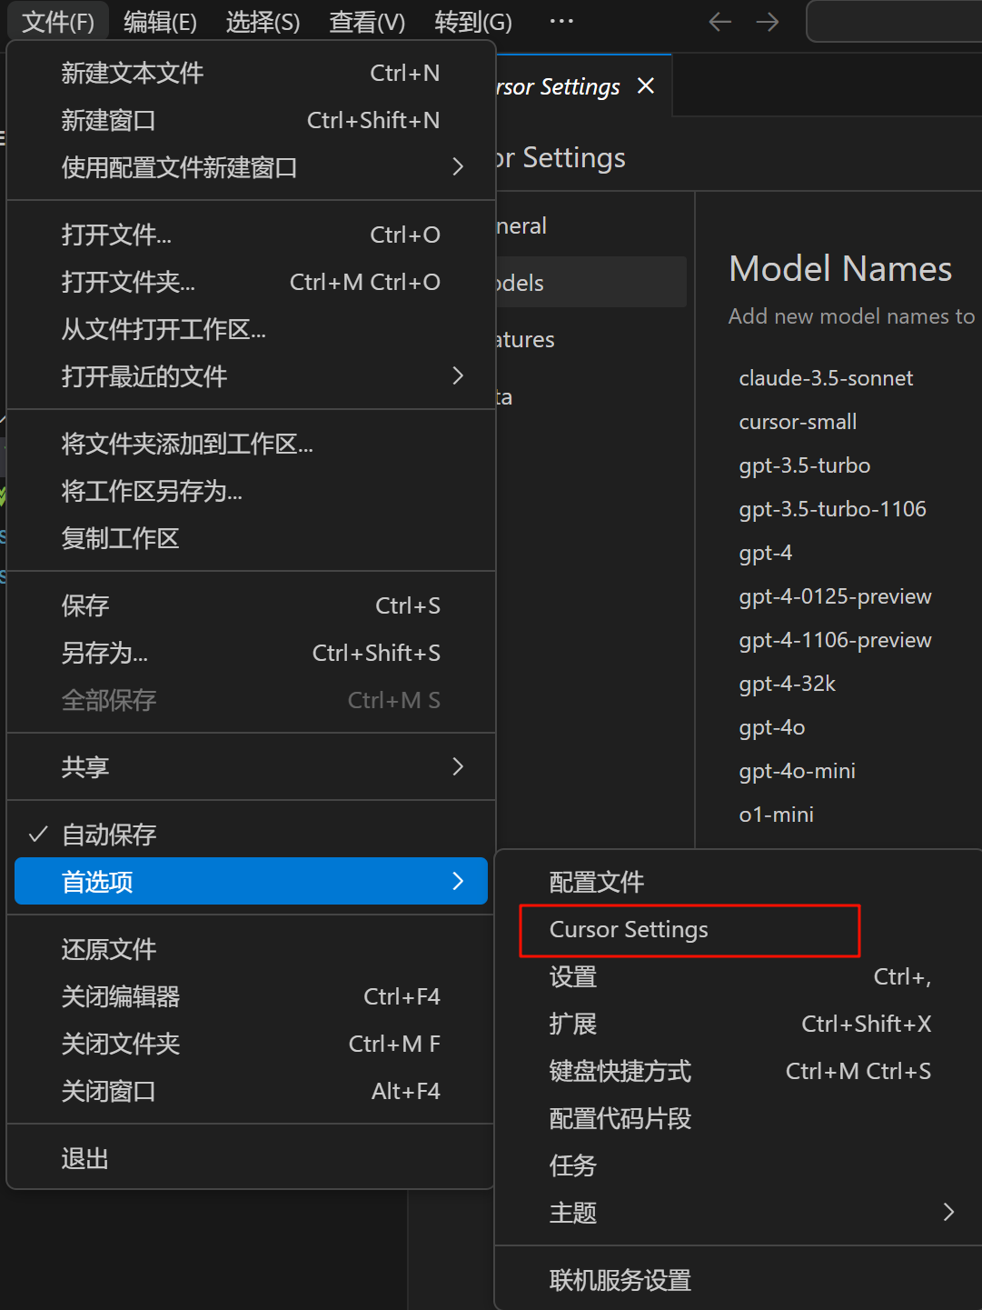Choose 新建窗口 menu entry
Viewport: 982px width, 1310px height.
(x=251, y=120)
